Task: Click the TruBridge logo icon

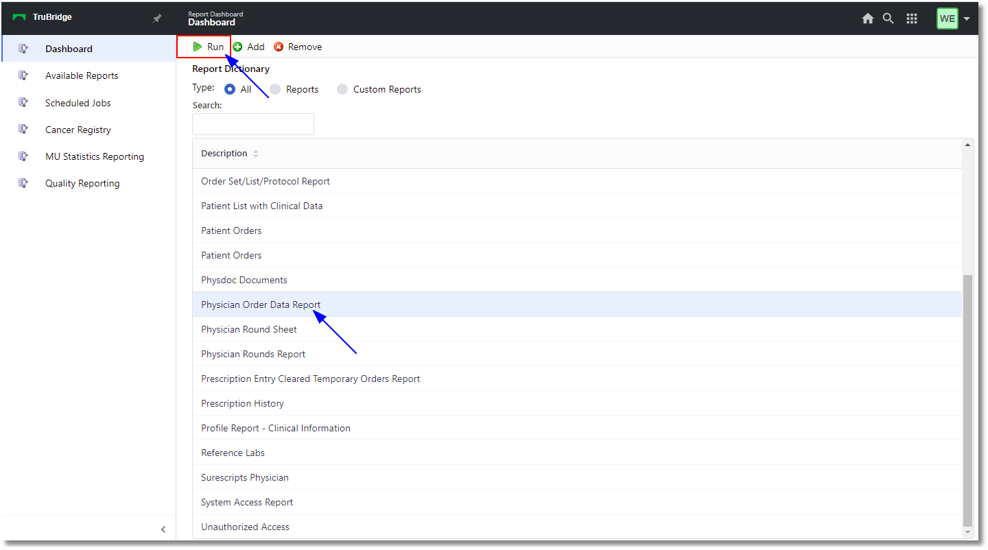Action: click(x=19, y=17)
